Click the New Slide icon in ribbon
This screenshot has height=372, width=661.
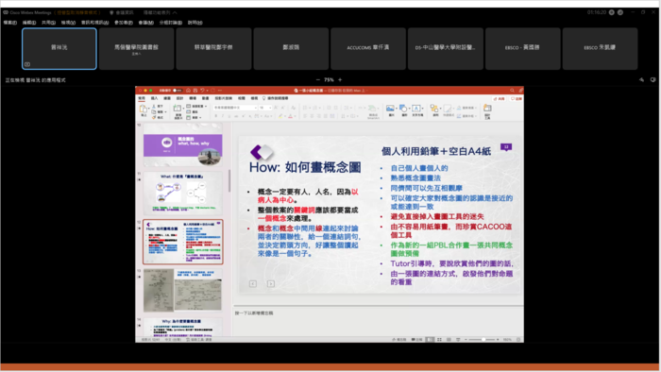[x=178, y=109]
